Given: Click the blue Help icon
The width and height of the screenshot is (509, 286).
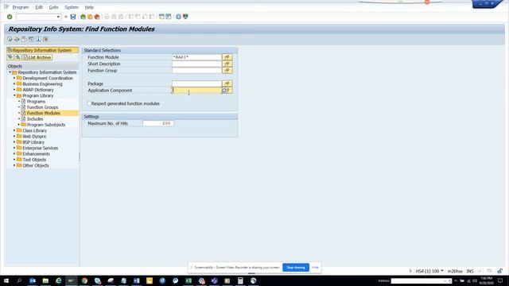Looking at the screenshot, I should pyautogui.click(x=178, y=17).
